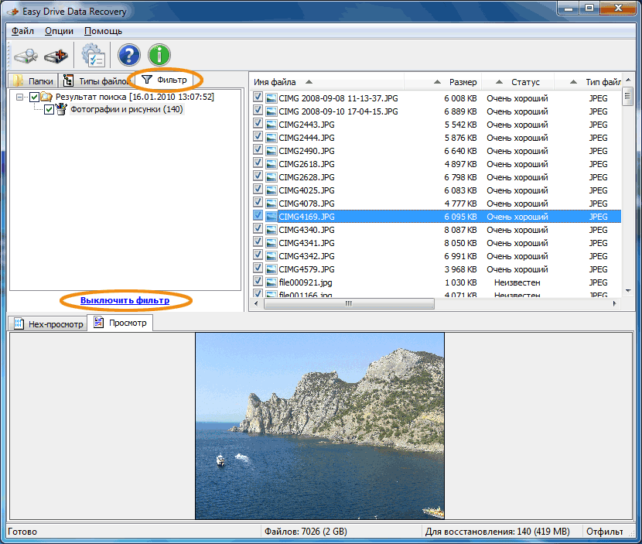The width and height of the screenshot is (642, 544).
Task: Click the file list scroll down arrow
Action: pos(628,291)
